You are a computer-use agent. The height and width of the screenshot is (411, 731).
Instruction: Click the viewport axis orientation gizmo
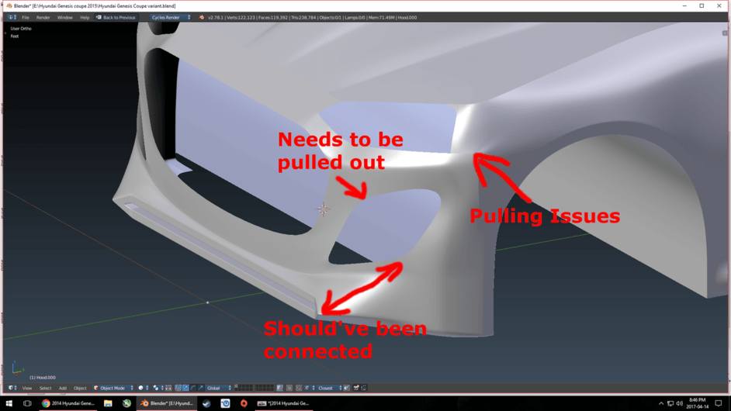click(17, 368)
